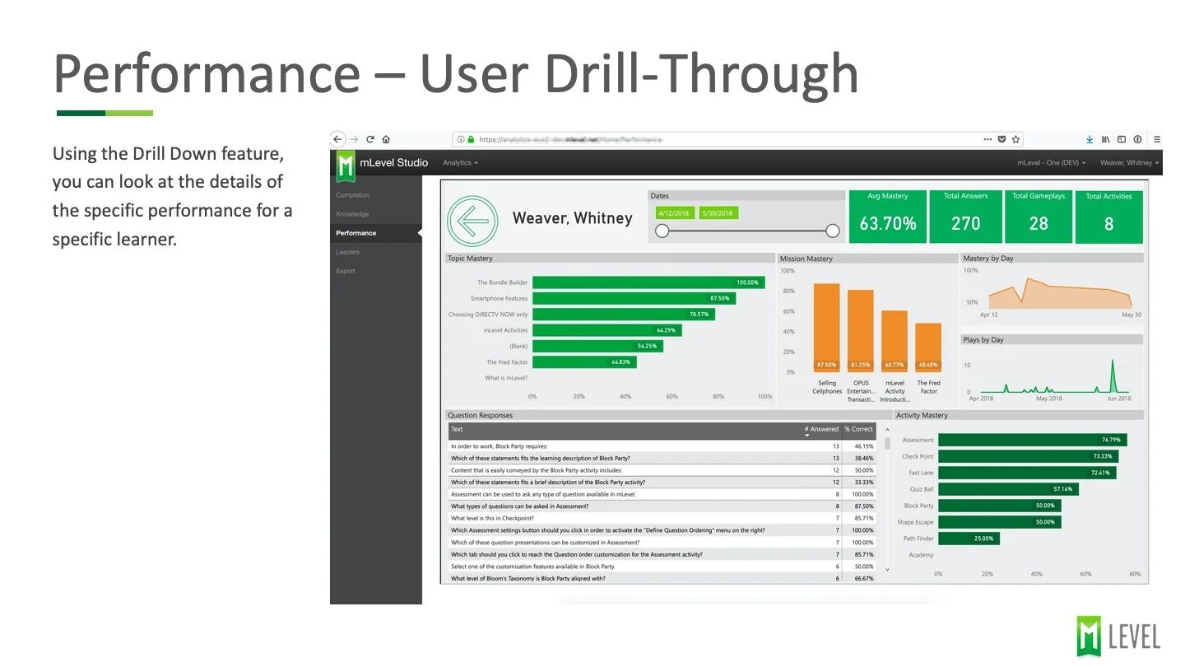The height and width of the screenshot is (667, 1185).
Task: Click the scroll-down arrow of Question Responses
Action: (887, 569)
